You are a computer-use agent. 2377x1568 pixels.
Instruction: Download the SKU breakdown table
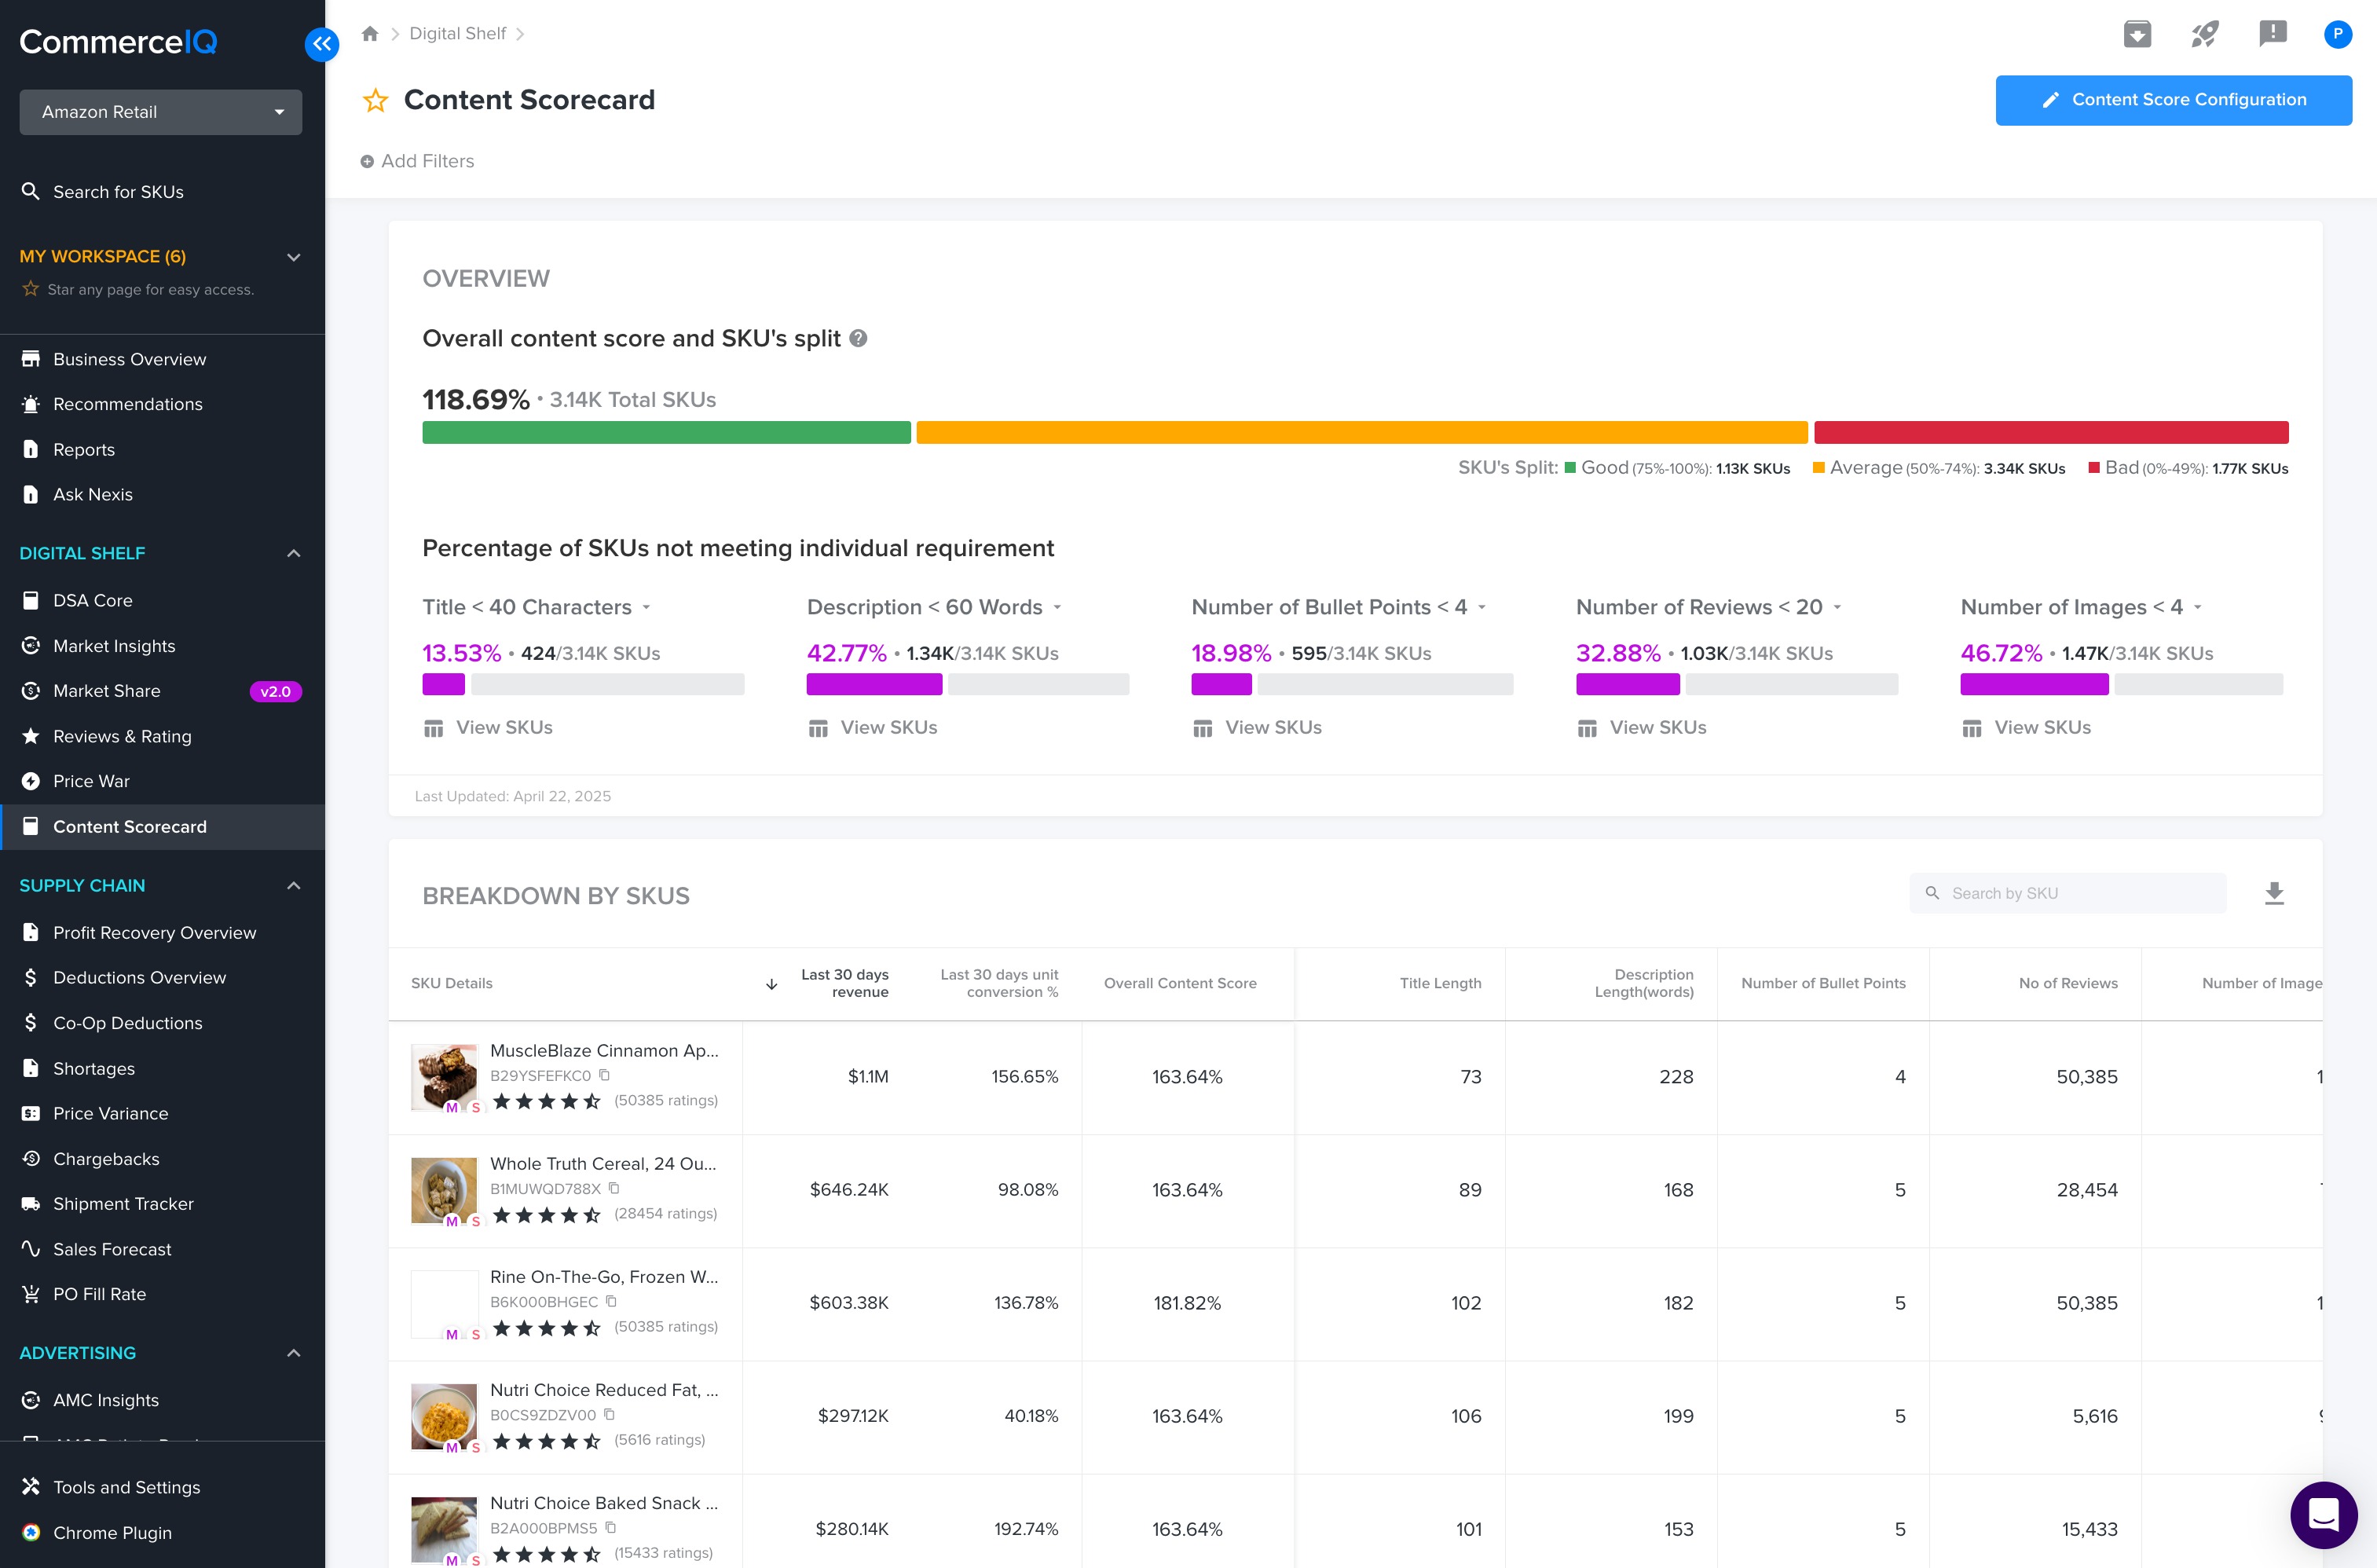coord(2274,893)
